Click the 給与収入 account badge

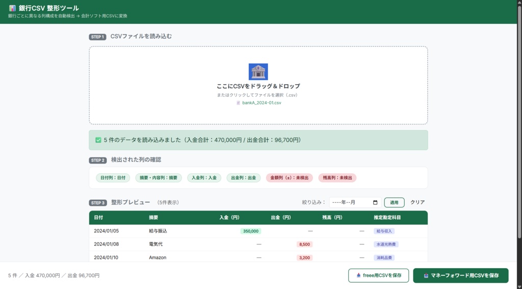tap(384, 231)
